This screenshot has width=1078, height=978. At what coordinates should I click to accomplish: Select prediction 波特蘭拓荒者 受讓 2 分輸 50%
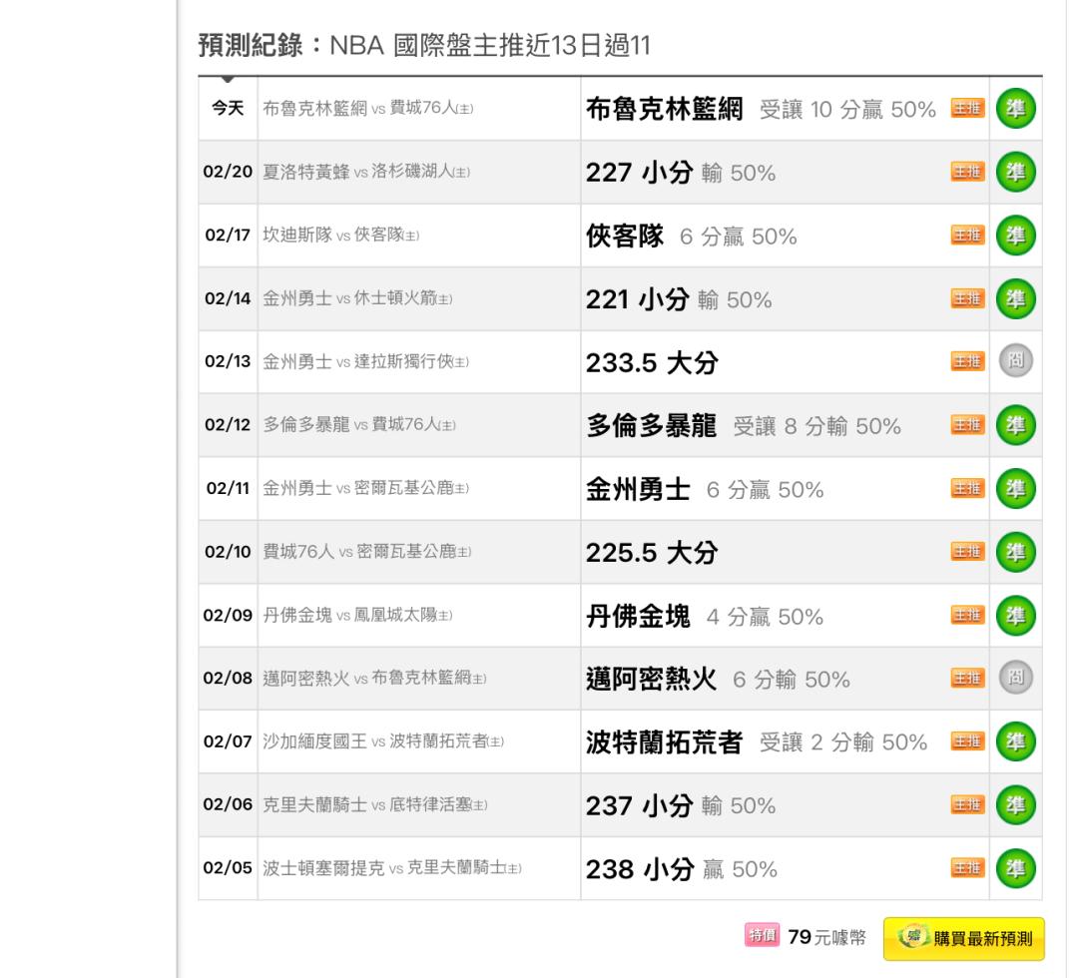point(757,742)
